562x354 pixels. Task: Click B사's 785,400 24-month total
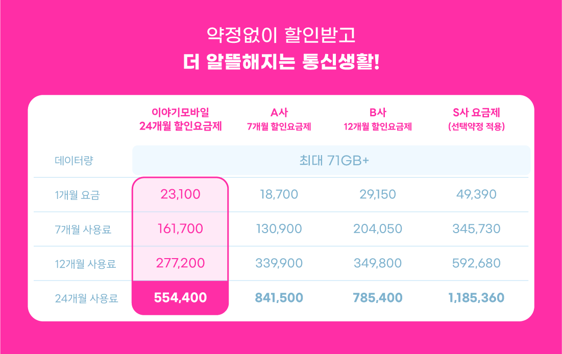point(378,298)
